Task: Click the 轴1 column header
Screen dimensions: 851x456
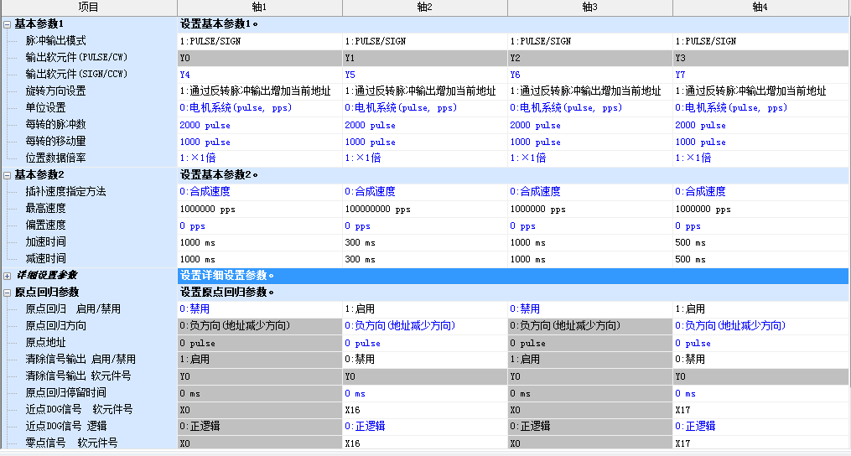Action: (259, 8)
